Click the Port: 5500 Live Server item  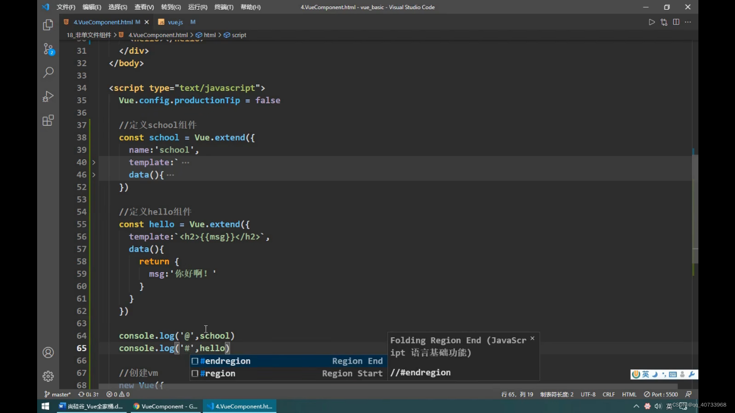661,394
